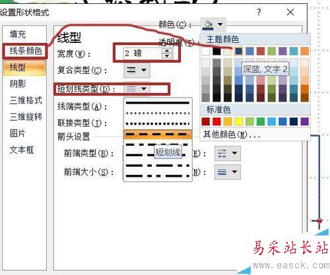Viewport: 330px width, 275px height.
Task: Pick the purple theme color swatch
Action: pos(282,51)
